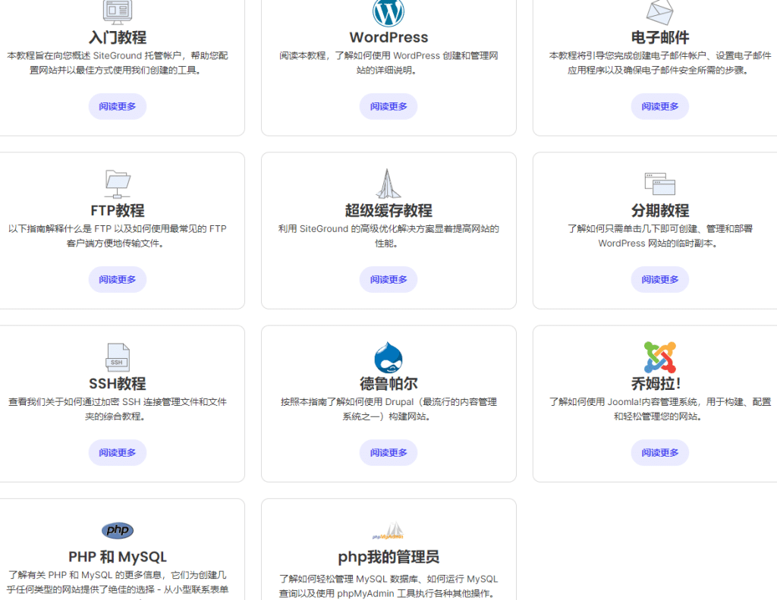Select the php我的管理员 title
Image resolution: width=777 pixels, height=600 pixels.
tap(388, 558)
